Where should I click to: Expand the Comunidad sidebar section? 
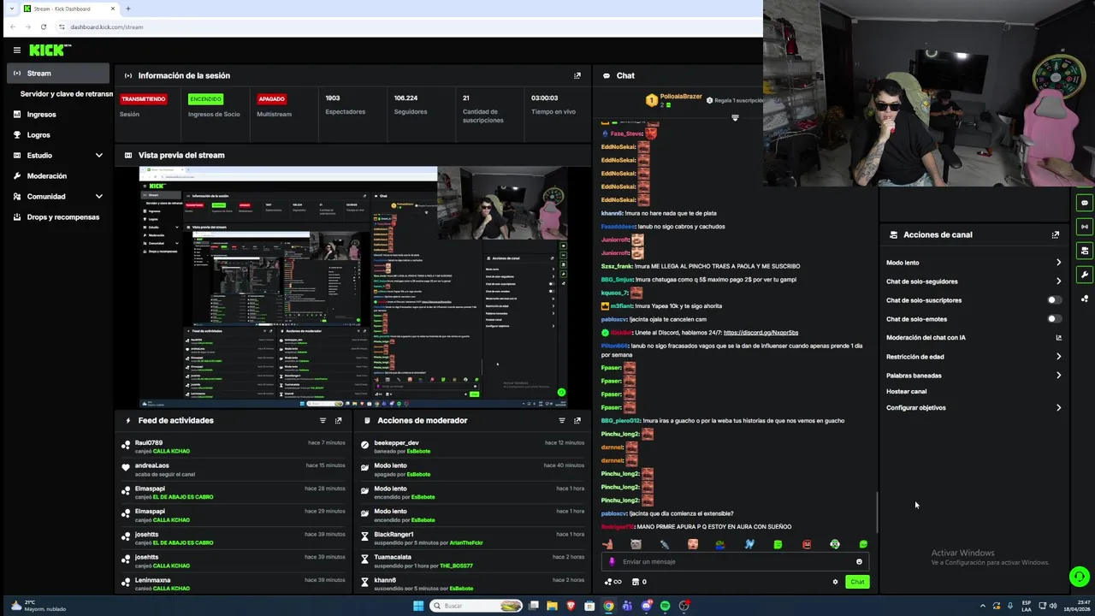98,197
